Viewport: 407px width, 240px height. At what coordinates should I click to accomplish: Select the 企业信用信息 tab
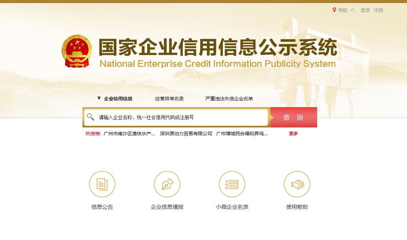pos(118,98)
